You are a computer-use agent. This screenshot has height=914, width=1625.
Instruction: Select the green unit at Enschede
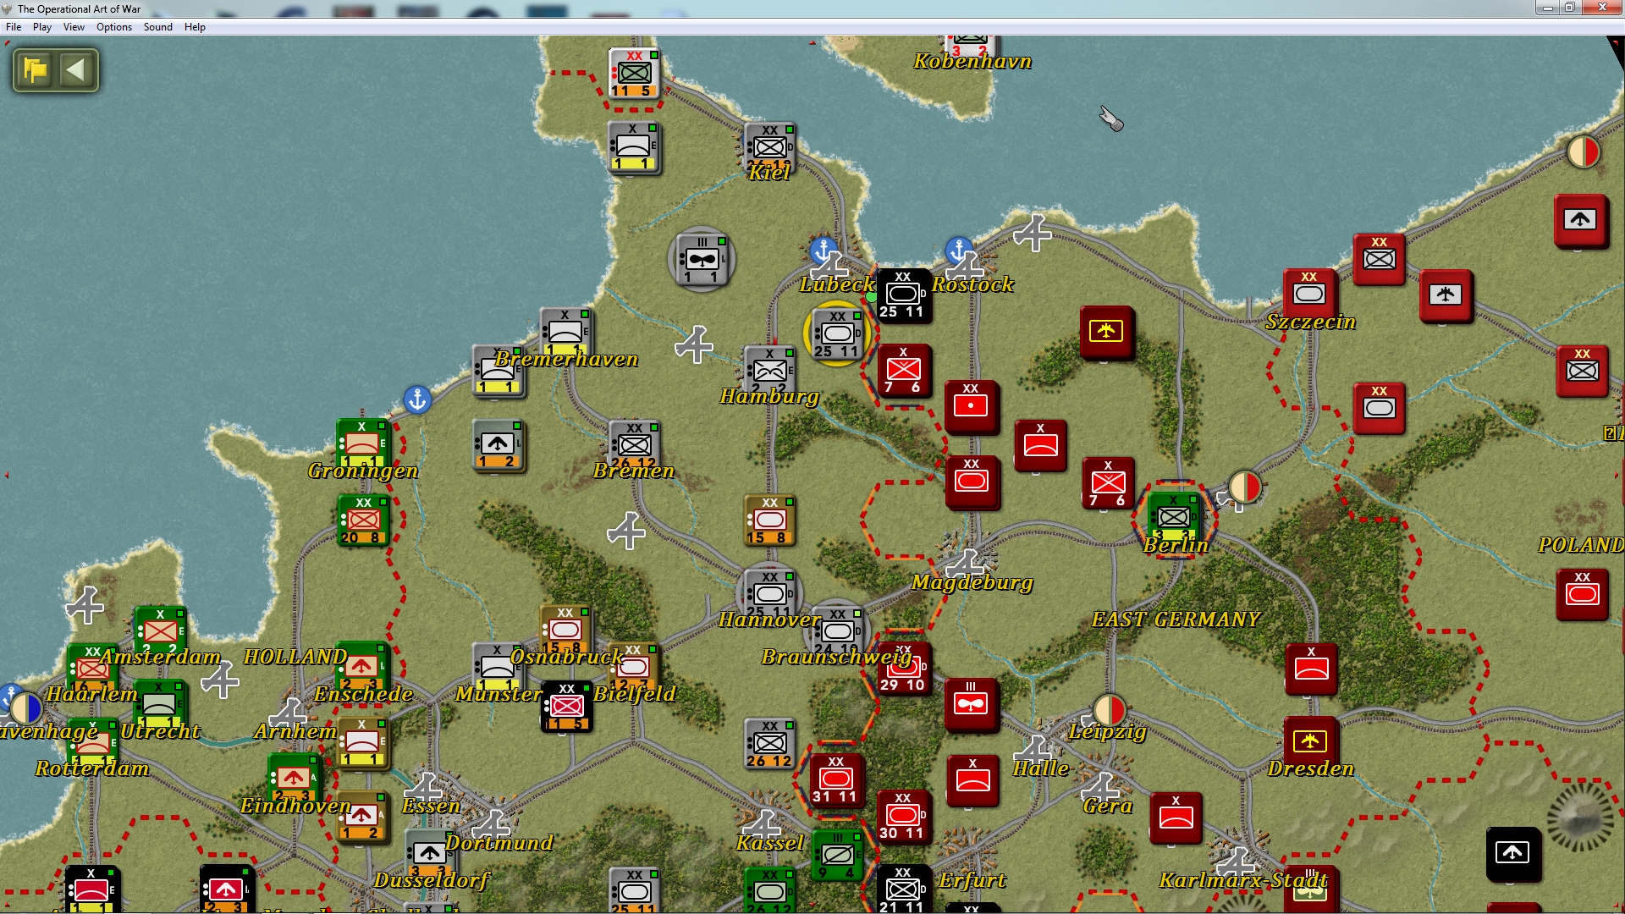tap(361, 668)
